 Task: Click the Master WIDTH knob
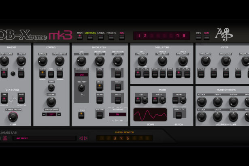click(21, 61)
